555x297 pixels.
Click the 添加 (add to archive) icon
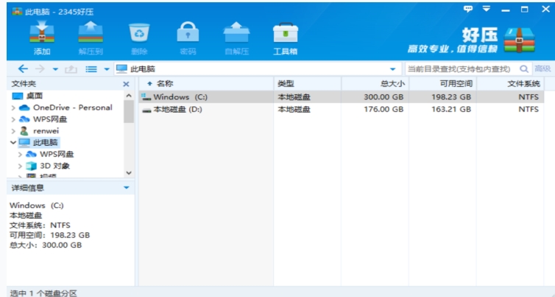pyautogui.click(x=42, y=32)
